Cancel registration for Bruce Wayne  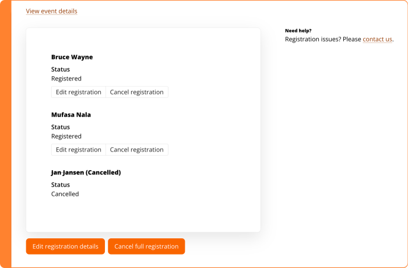point(137,92)
